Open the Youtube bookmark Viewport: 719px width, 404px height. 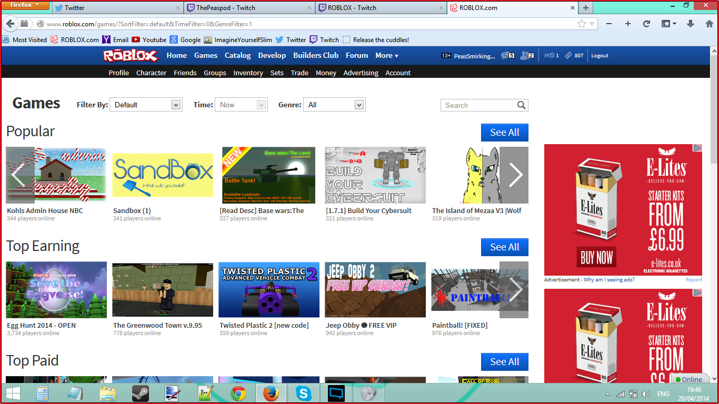(x=149, y=40)
